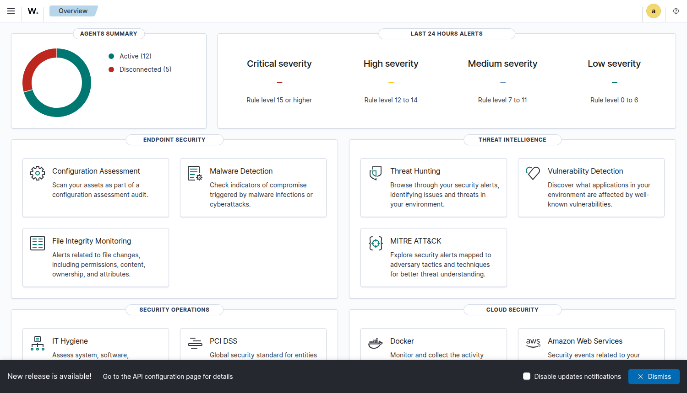Click the teal Active legend dot
687x393 pixels.
coord(111,56)
